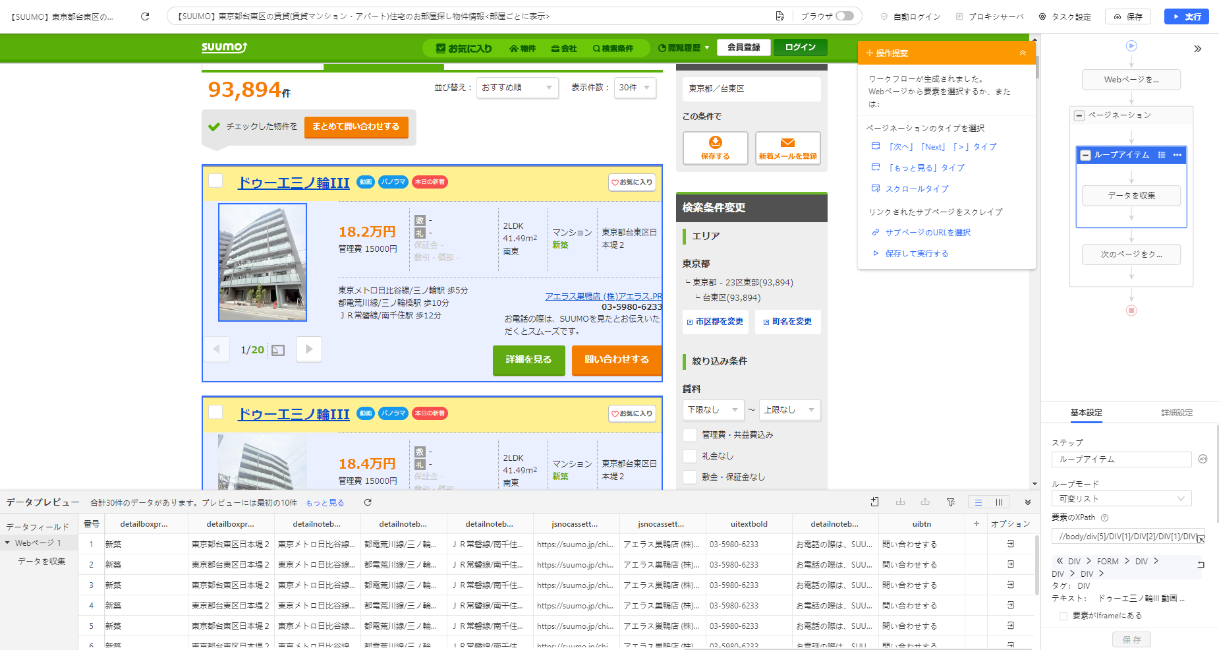This screenshot has width=1219, height=650.
Task: Collapse the 操作提案 tips panel
Action: tap(1023, 53)
